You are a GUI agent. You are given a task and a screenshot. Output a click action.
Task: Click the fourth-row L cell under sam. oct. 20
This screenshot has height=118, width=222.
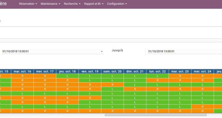112,89
